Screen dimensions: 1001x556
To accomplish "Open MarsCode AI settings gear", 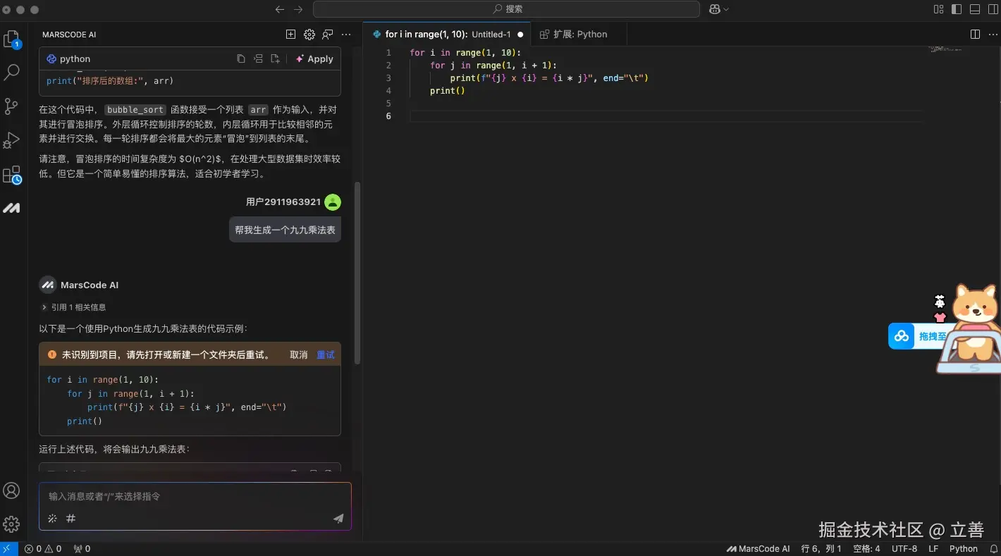I will (x=308, y=34).
